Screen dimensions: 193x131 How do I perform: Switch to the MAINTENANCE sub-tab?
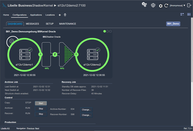[x=68, y=24]
